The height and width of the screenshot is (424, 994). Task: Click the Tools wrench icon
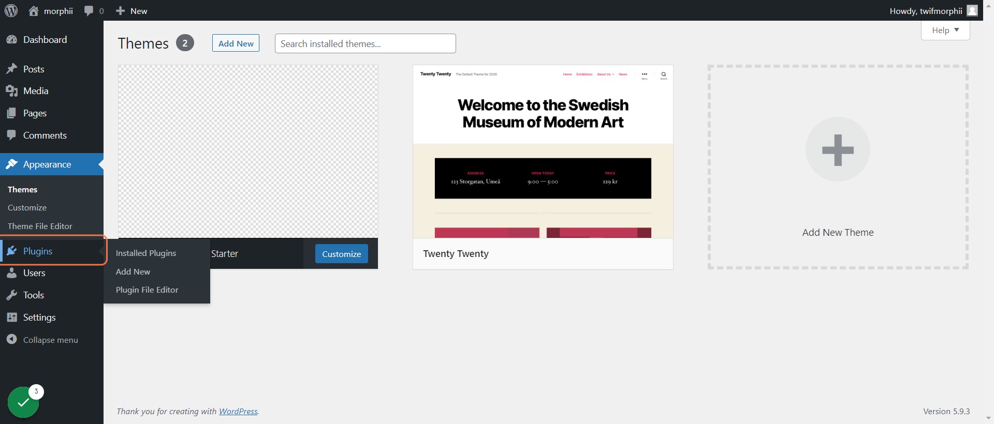(11, 295)
